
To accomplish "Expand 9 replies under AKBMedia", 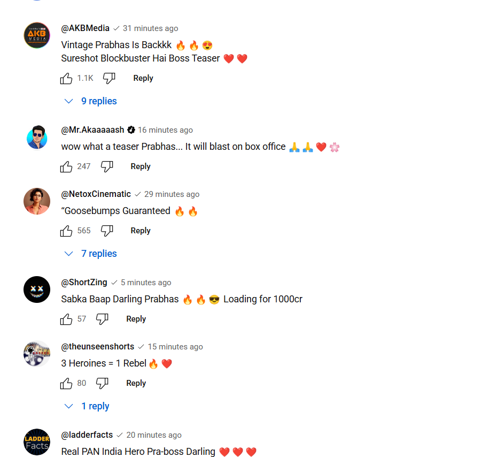I will [91, 101].
